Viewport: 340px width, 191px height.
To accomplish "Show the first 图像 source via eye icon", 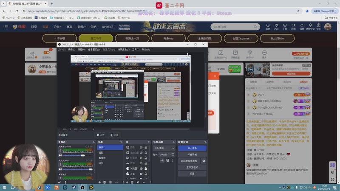I will pos(141,147).
